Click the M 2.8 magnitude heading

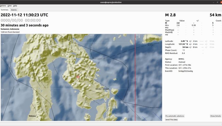[x=170, y=15]
